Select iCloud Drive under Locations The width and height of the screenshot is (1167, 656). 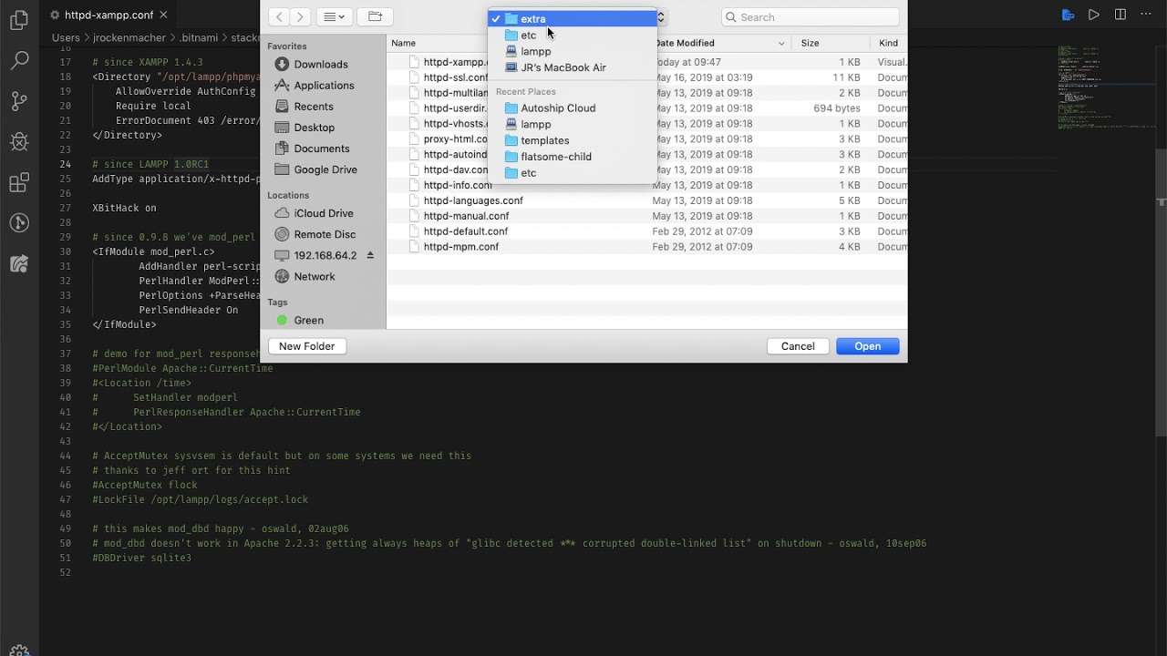coord(324,213)
